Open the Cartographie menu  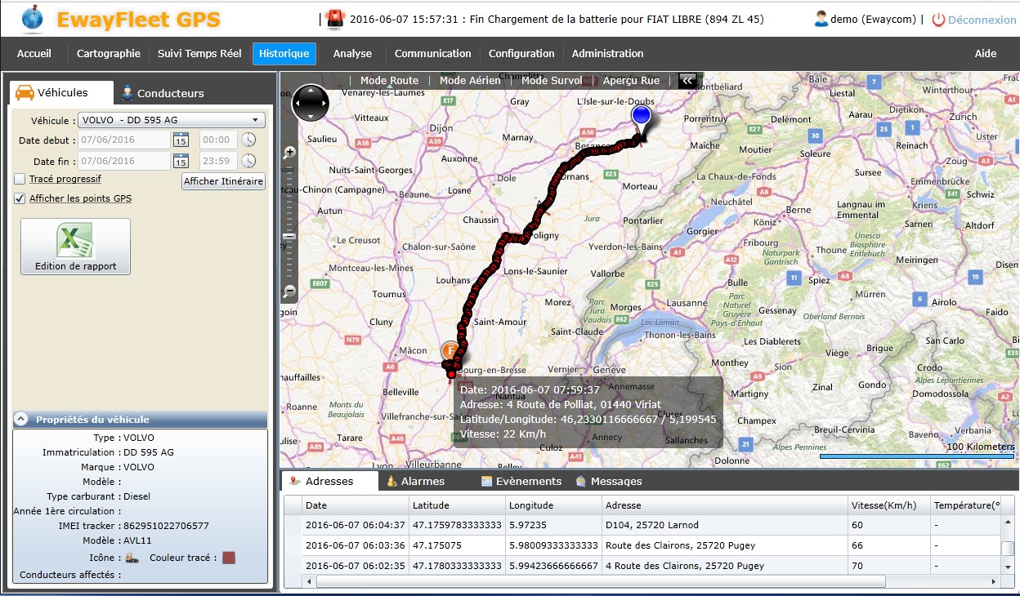[x=109, y=54]
